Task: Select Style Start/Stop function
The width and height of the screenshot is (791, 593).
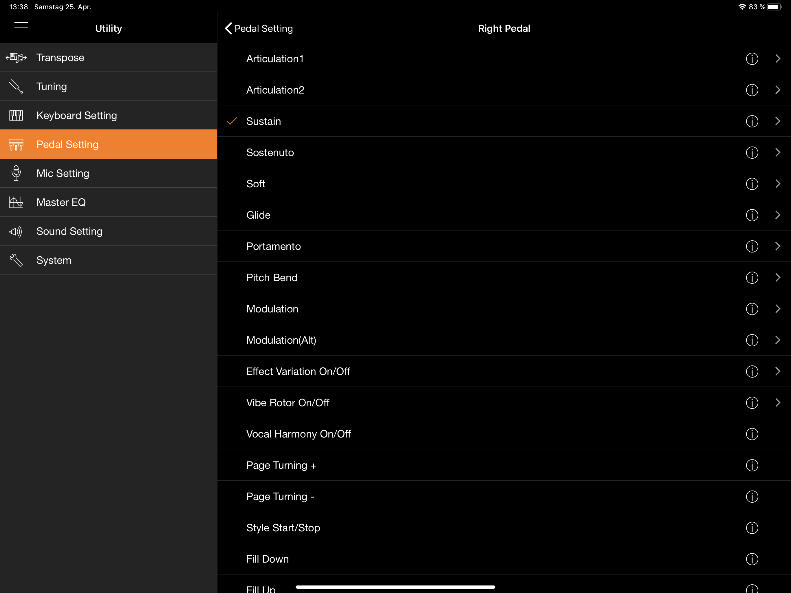Action: point(283,528)
